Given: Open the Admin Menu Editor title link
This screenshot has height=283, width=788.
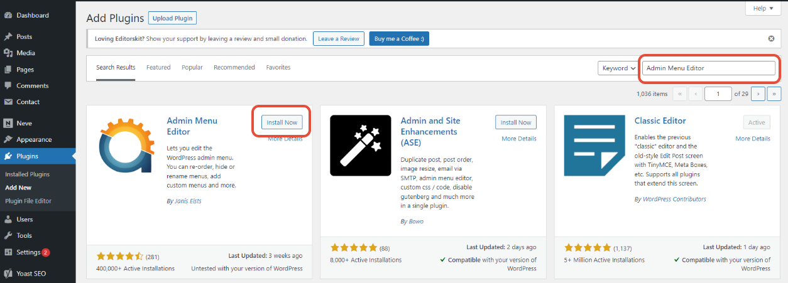Looking at the screenshot, I should click(191, 126).
